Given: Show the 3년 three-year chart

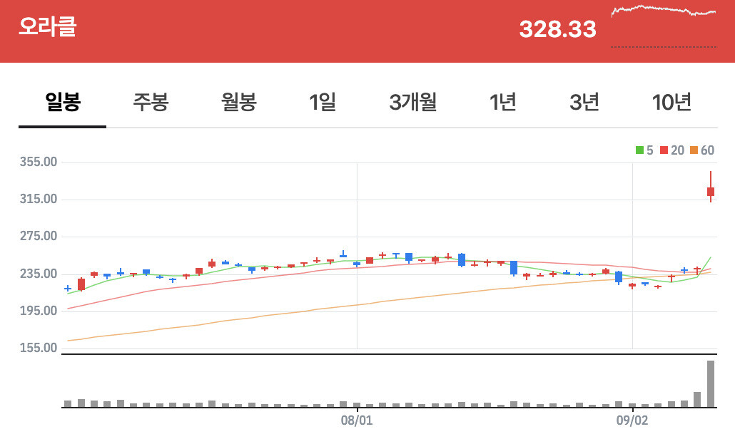Looking at the screenshot, I should [x=584, y=102].
